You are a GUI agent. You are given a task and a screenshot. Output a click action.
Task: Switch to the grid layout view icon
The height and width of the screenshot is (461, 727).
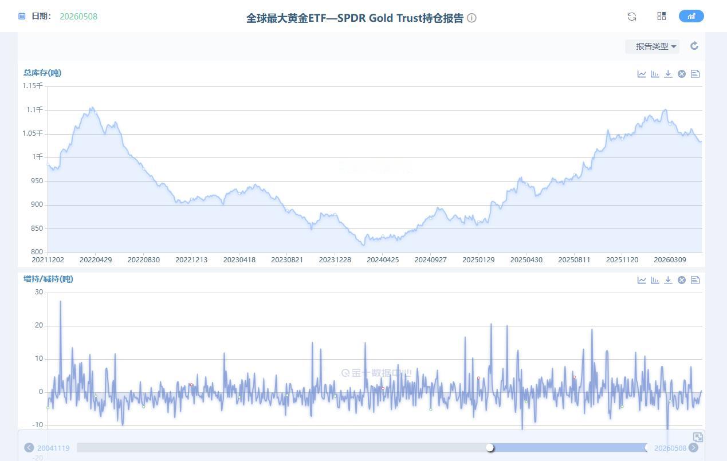point(662,16)
